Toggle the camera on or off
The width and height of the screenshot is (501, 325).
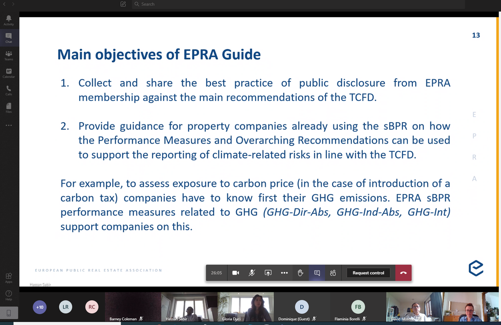pos(235,273)
